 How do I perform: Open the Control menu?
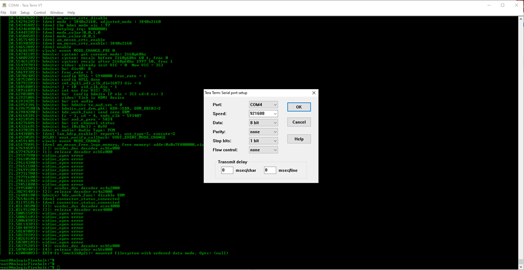coord(40,13)
